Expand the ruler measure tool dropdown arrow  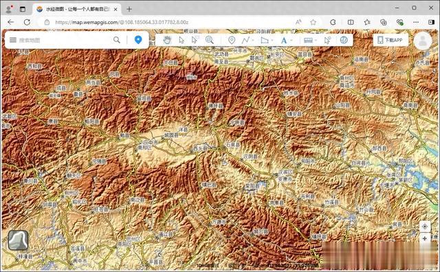coord(316,41)
